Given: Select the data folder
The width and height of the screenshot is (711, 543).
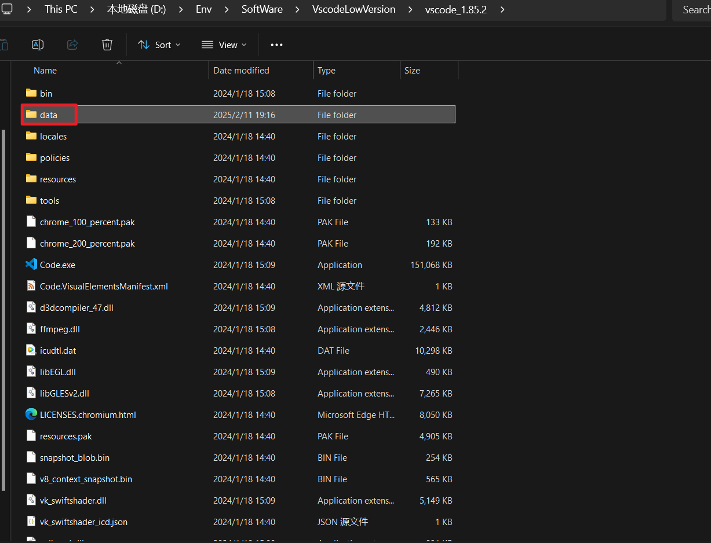Looking at the screenshot, I should 49,115.
